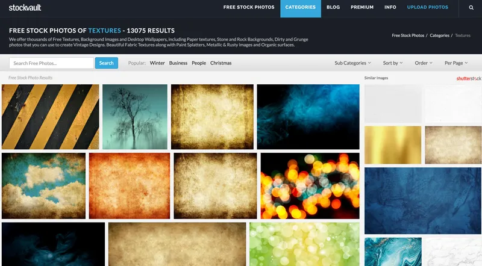Click the stockvault logo
Image resolution: width=482 pixels, height=266 pixels.
pyautogui.click(x=25, y=8)
